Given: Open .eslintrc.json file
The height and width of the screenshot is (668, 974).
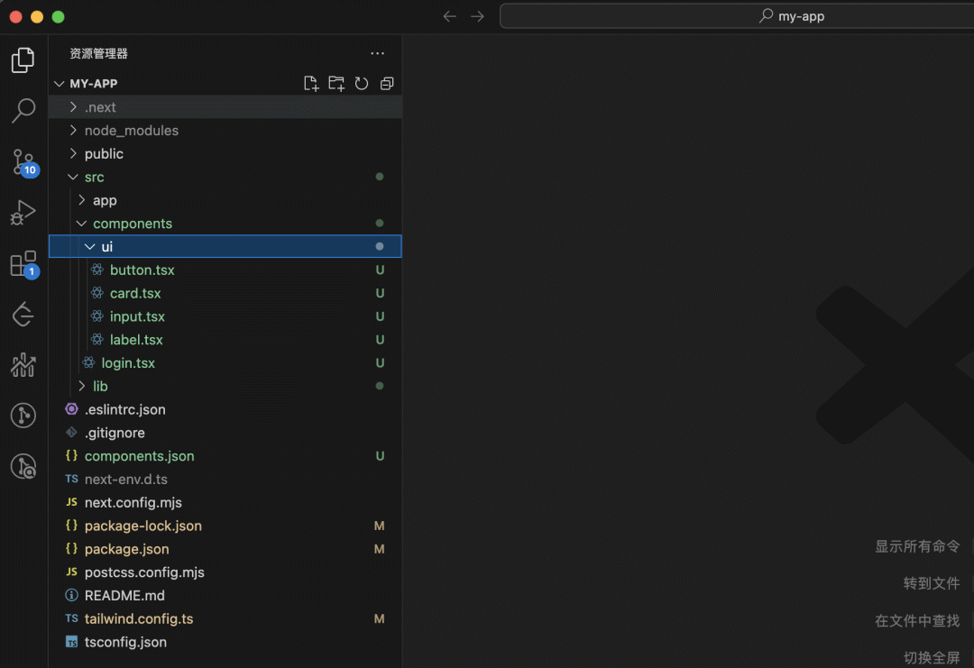Looking at the screenshot, I should coord(225,410).
